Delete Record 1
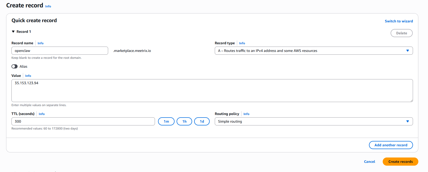The width and height of the screenshot is (428, 172). coord(401,33)
